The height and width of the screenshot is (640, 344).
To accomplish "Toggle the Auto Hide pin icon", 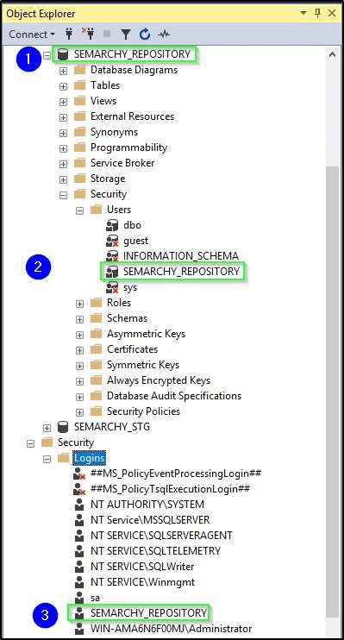I will (x=317, y=13).
